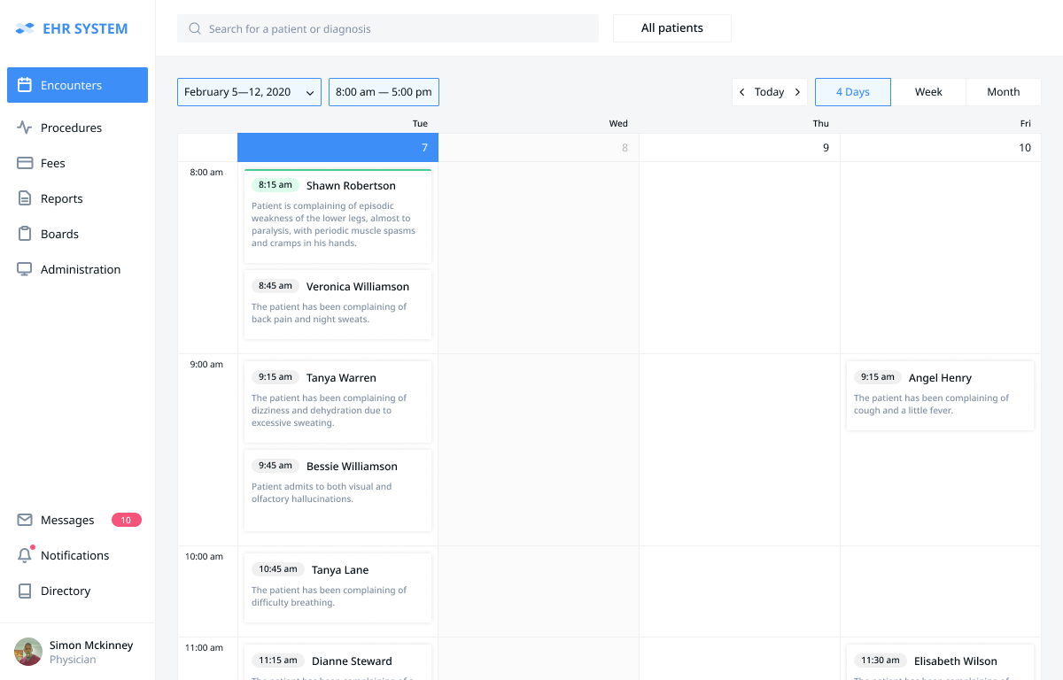Open Bessie Williamson's 9:45 am encounter
Screen dimensions: 1063x680
(338, 491)
